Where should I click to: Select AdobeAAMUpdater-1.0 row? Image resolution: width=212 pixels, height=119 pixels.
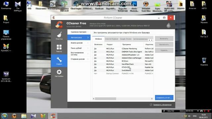coord(123,55)
